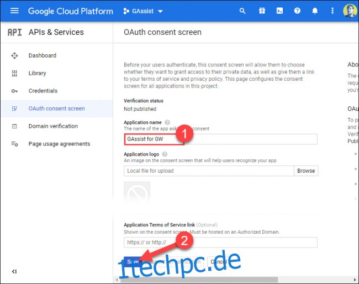
Task: Click the API logo icon
Action: tap(15, 32)
